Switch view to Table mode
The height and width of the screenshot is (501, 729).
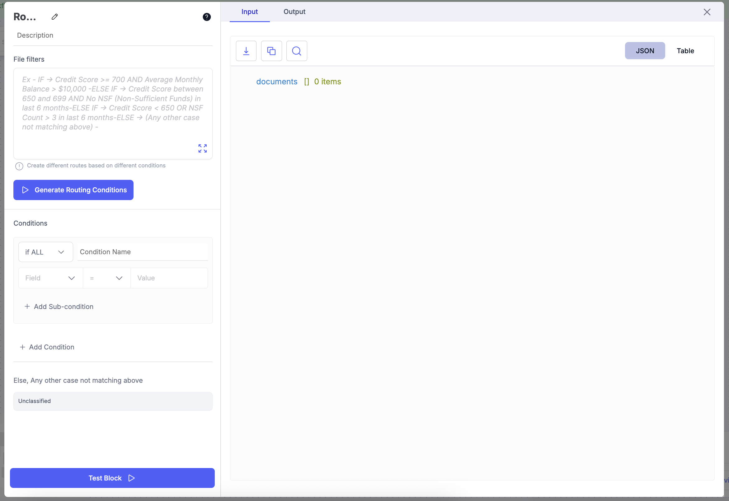point(685,51)
